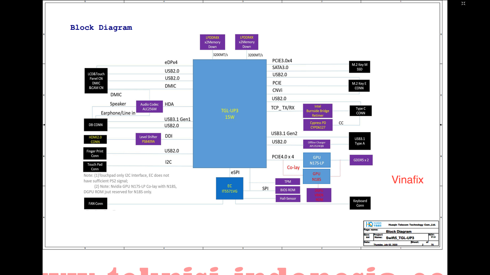Click the REV 'V1.0' cell

[433, 237]
